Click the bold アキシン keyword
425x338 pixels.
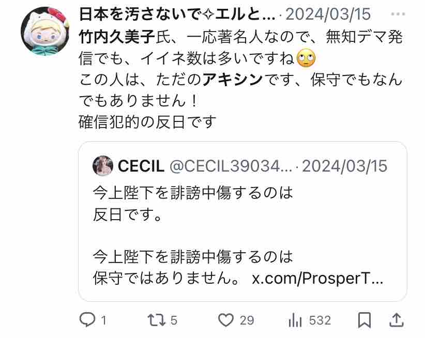[x=233, y=80]
